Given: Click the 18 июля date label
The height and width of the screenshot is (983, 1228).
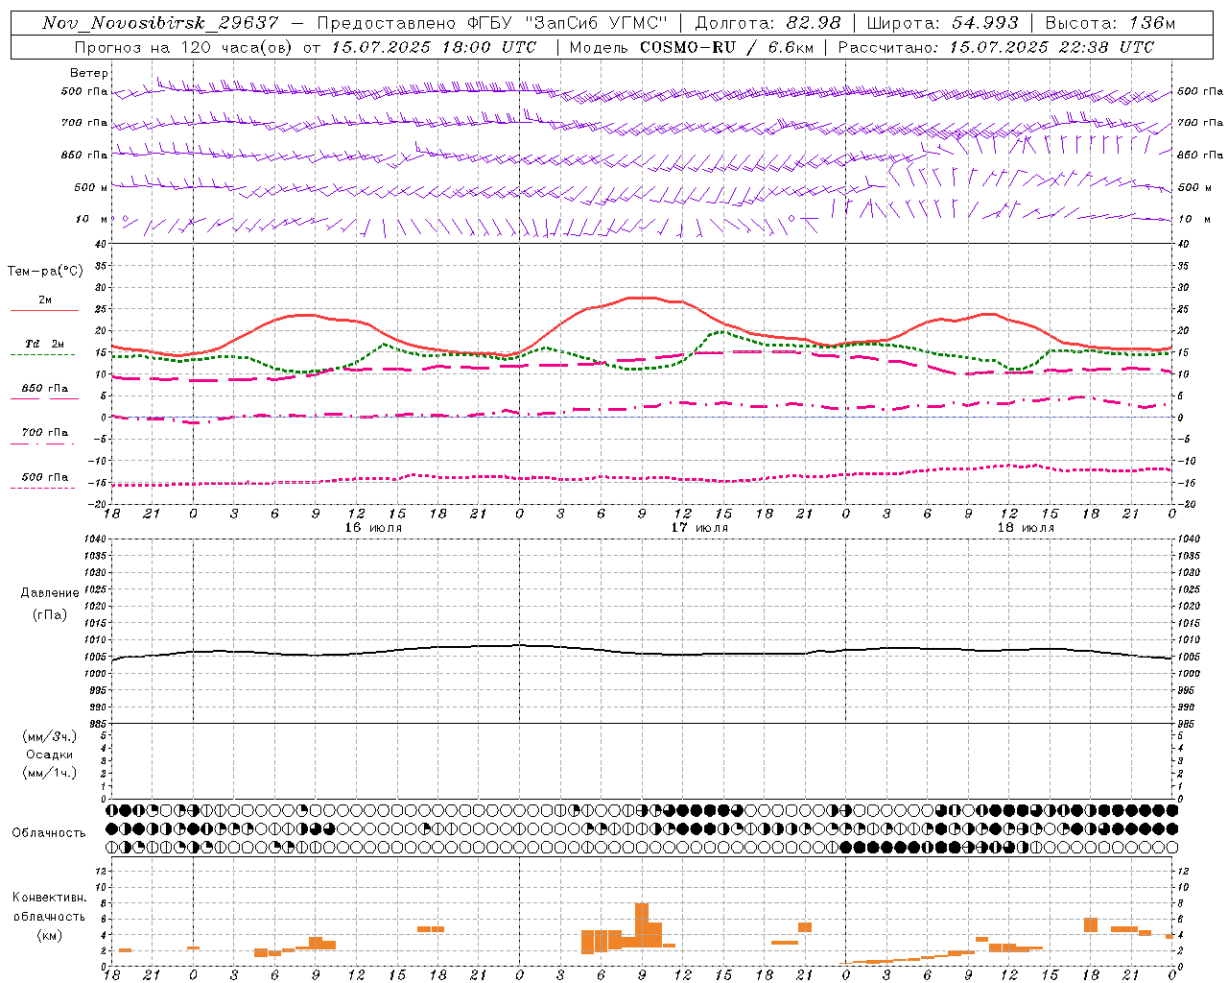Looking at the screenshot, I should 1026,528.
